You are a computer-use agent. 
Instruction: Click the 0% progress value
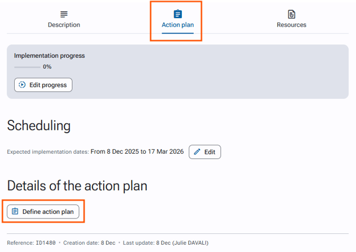click(x=47, y=67)
